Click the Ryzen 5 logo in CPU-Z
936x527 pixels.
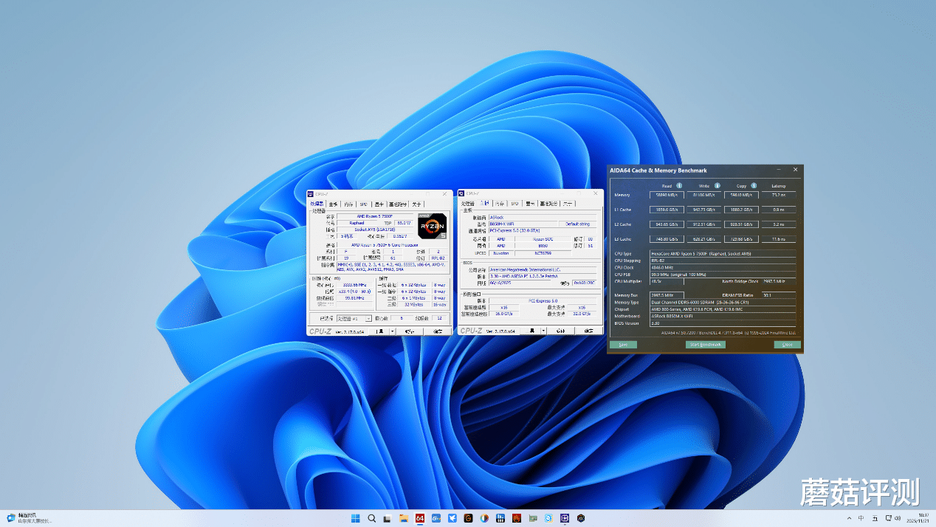pos(432,225)
